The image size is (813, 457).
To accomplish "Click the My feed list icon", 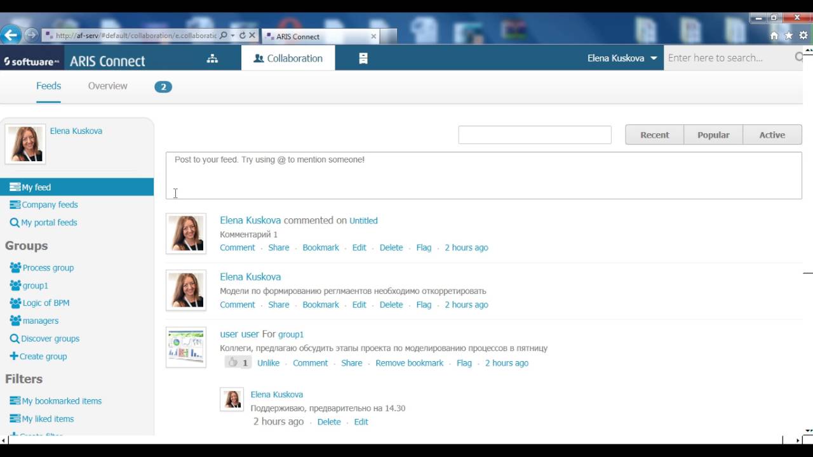I will tap(15, 187).
